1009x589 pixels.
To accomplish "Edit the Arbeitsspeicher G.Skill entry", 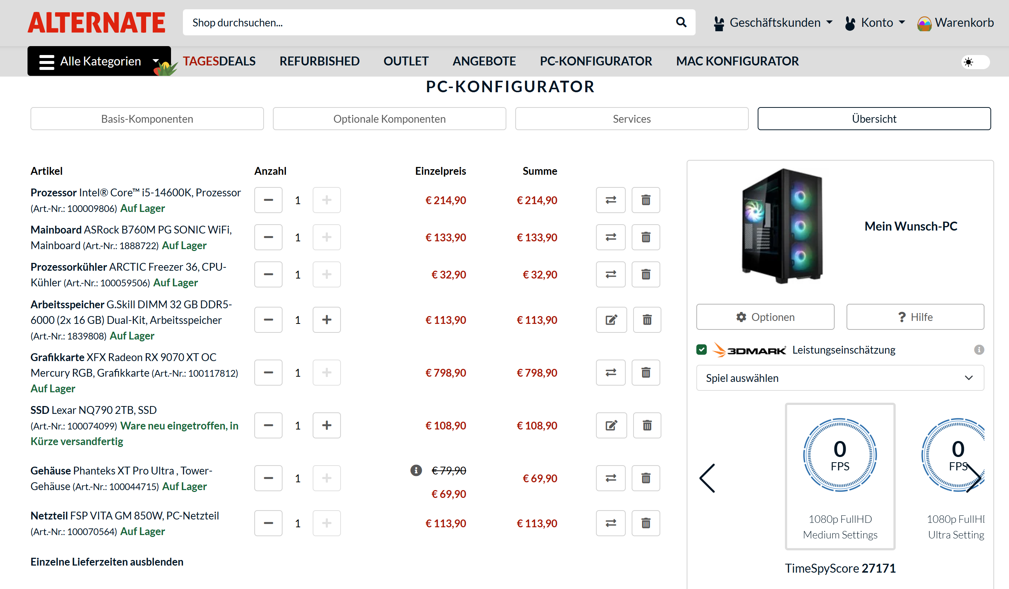I will (611, 320).
